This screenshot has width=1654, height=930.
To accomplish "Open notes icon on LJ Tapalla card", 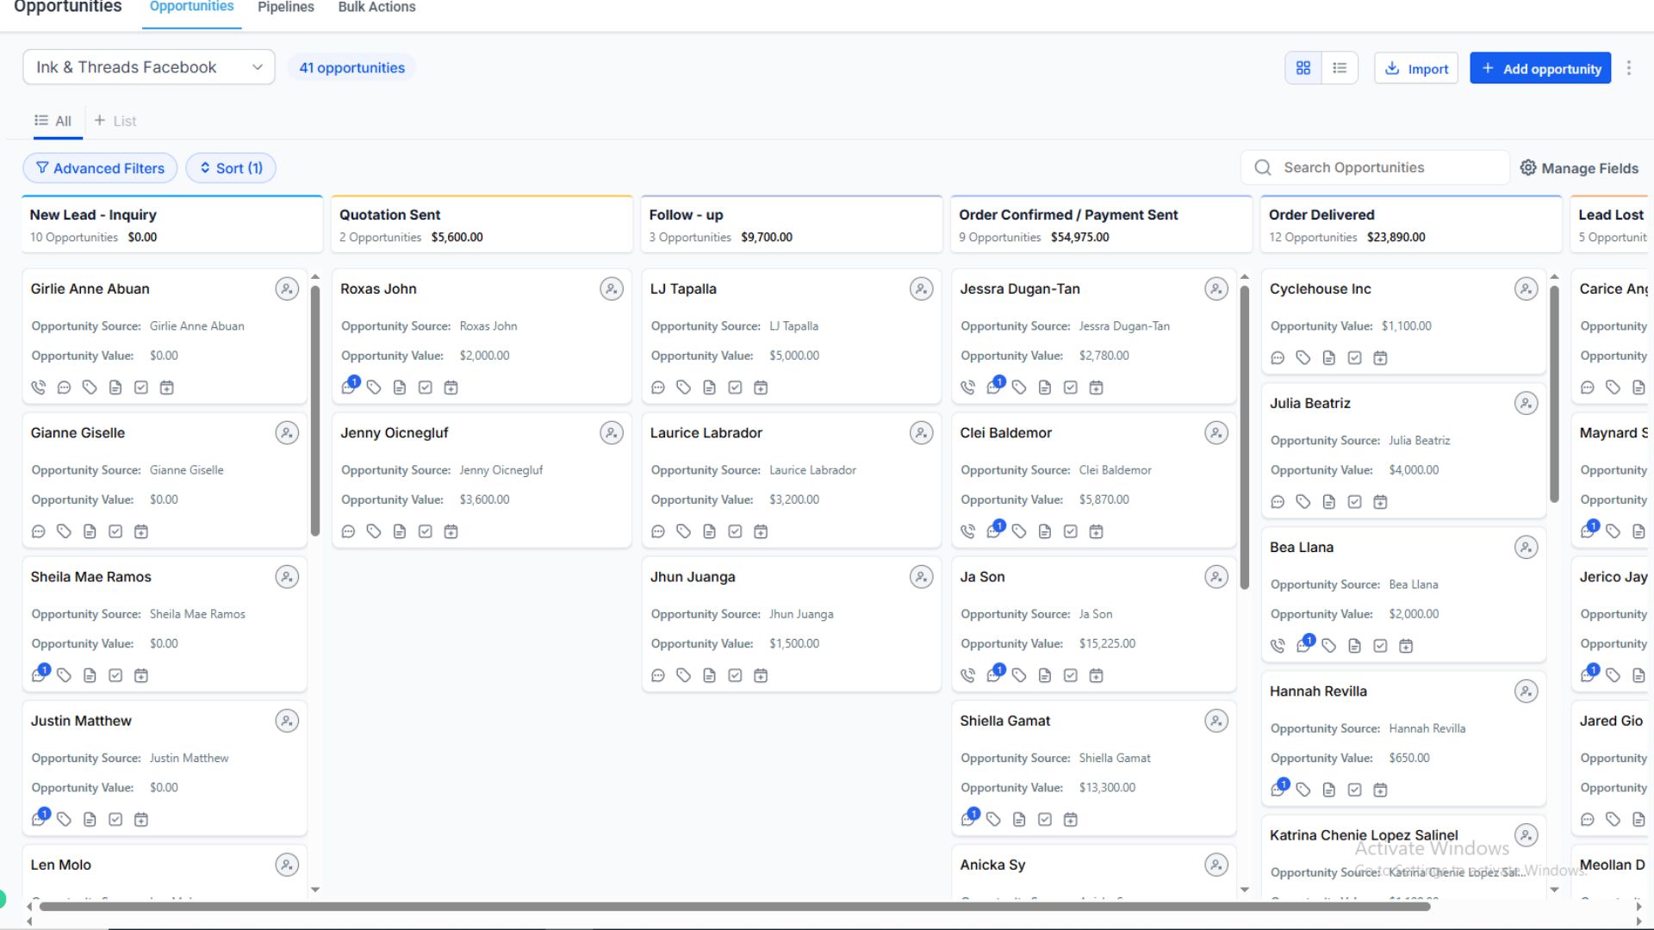I will click(709, 387).
